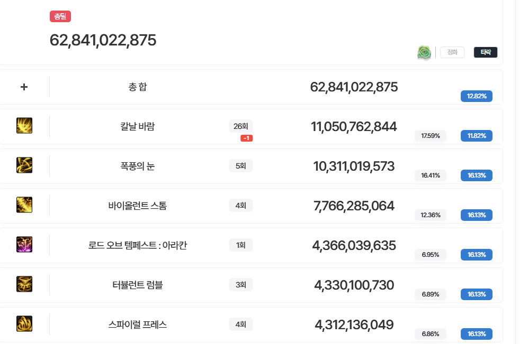Open the 폭풍의 눈 skill row name
This screenshot has height=344, width=528.
point(138,166)
